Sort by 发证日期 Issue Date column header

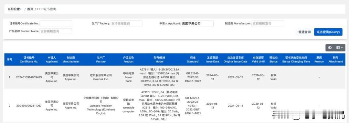(212, 59)
